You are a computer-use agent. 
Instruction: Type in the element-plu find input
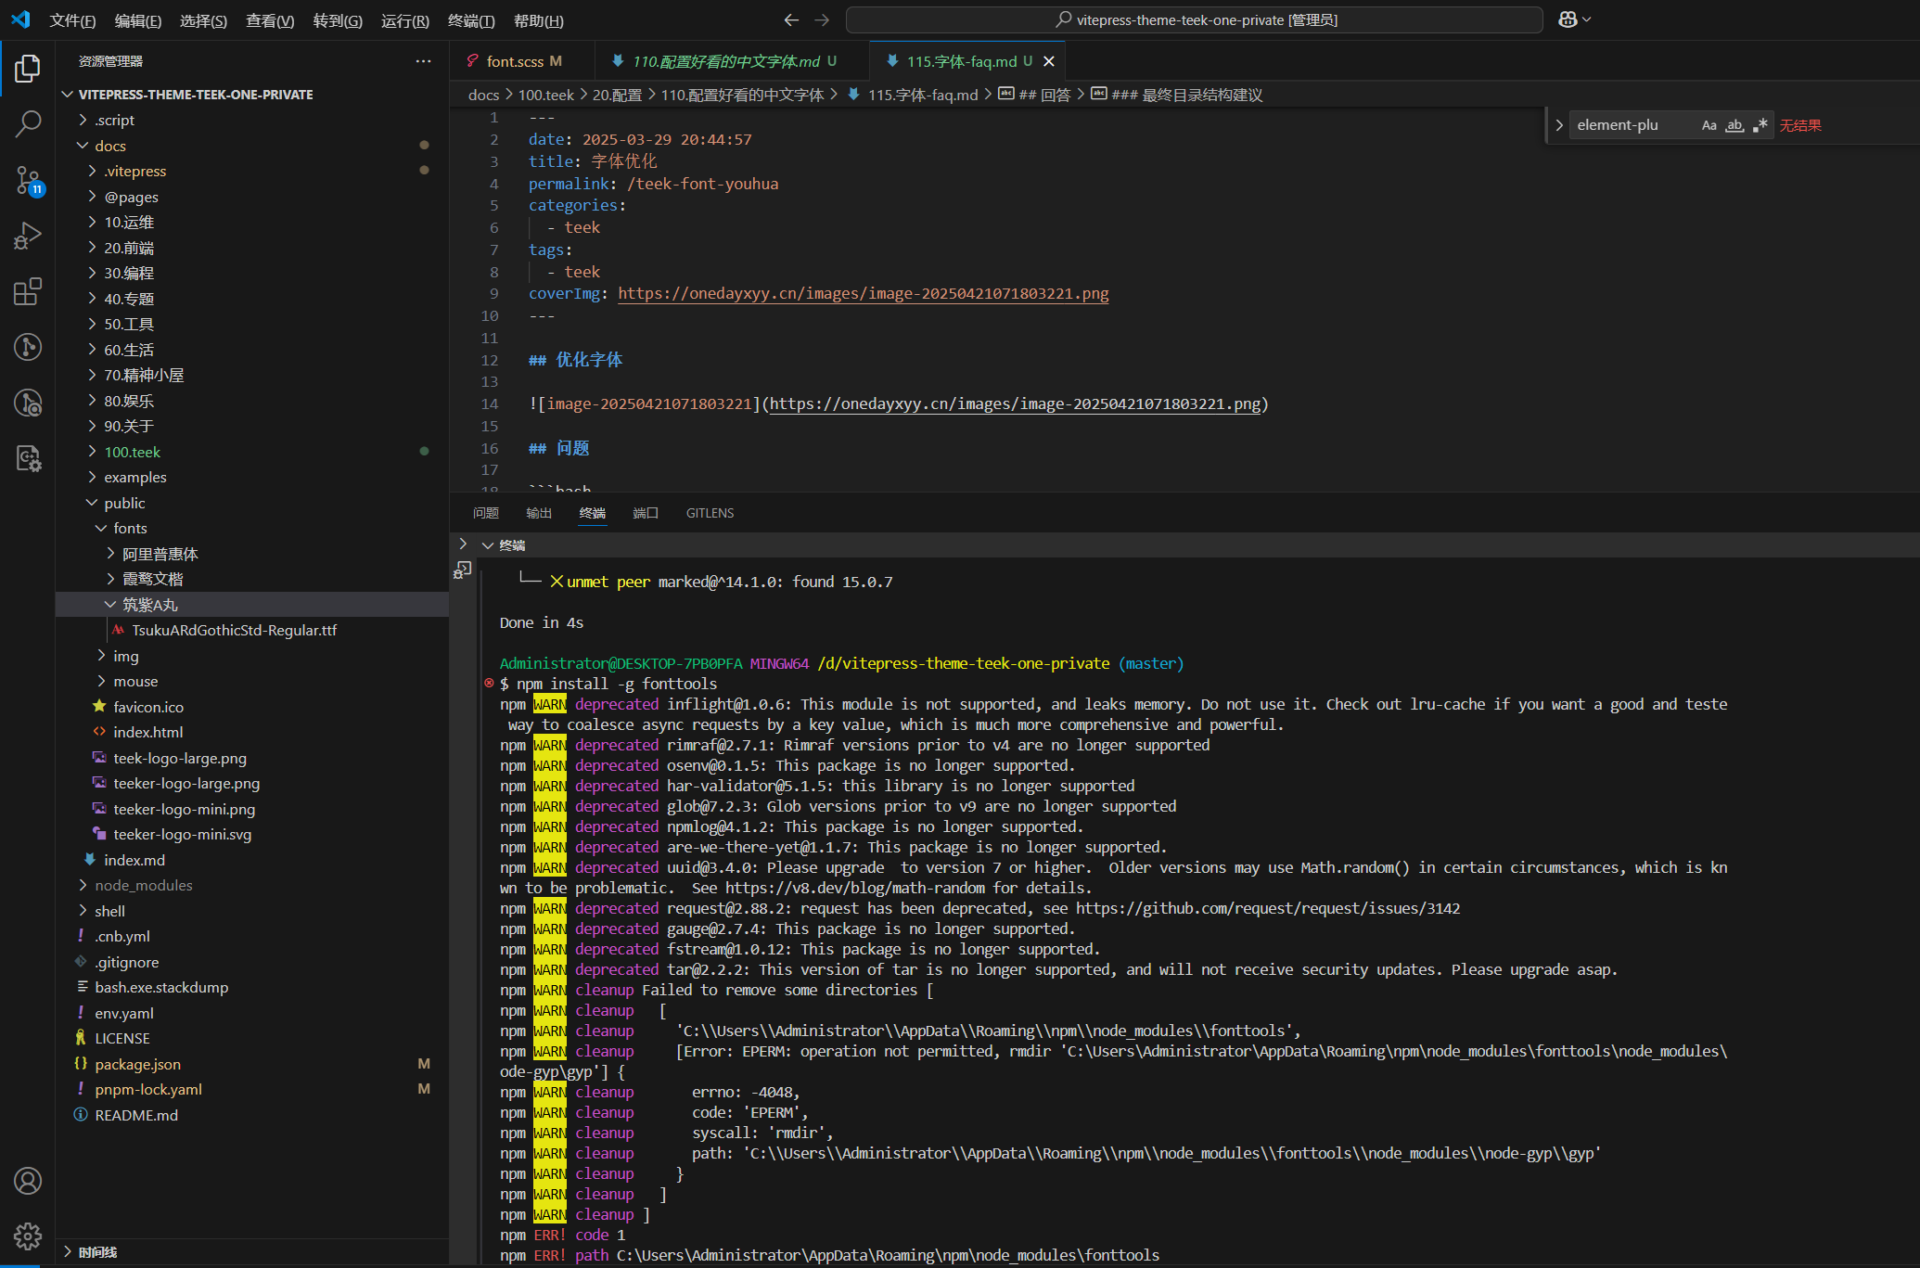click(1634, 125)
